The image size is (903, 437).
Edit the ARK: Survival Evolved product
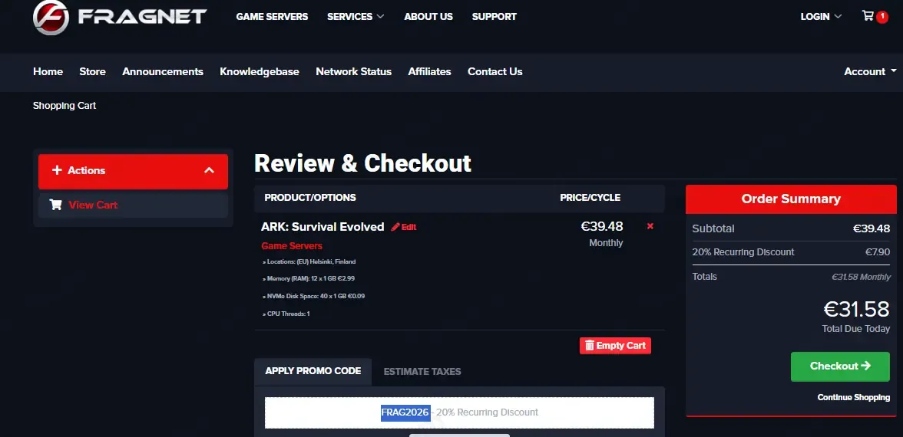[x=404, y=227]
